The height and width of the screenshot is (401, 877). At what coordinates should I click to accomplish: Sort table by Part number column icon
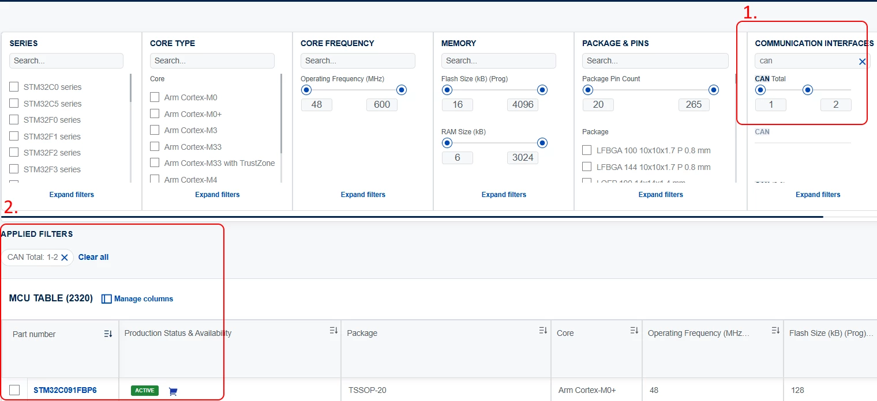click(x=108, y=334)
